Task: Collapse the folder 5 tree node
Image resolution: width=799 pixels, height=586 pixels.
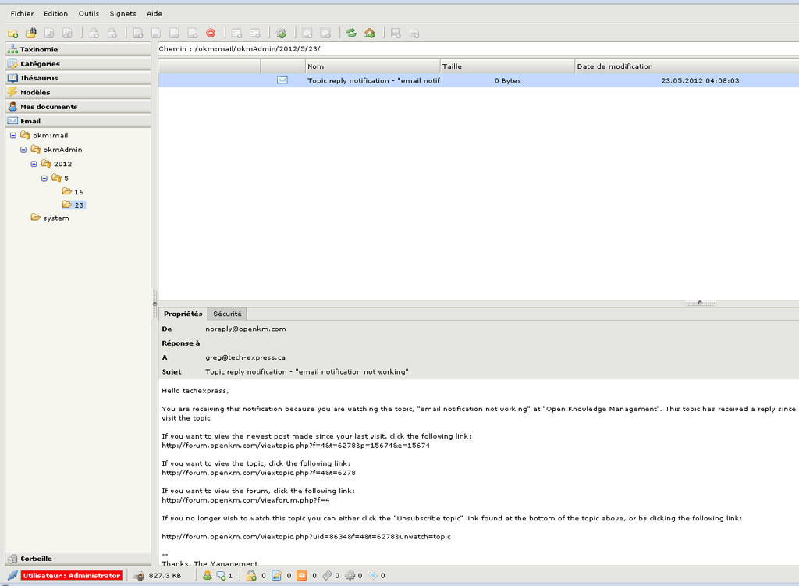Action: 44,178
